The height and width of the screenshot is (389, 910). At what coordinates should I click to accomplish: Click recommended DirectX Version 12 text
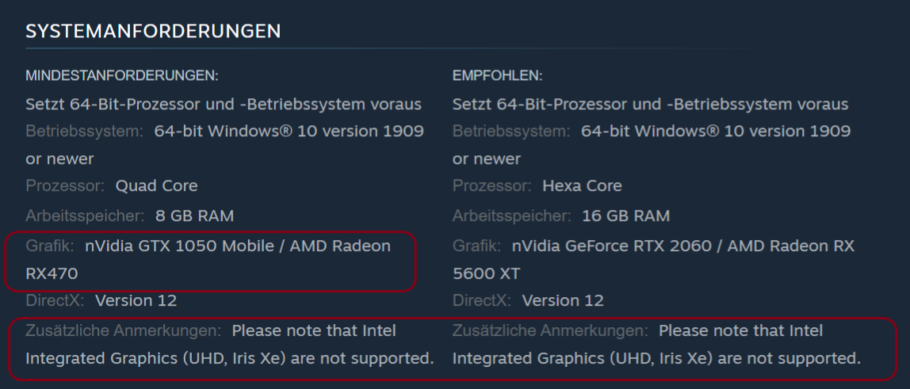(563, 301)
